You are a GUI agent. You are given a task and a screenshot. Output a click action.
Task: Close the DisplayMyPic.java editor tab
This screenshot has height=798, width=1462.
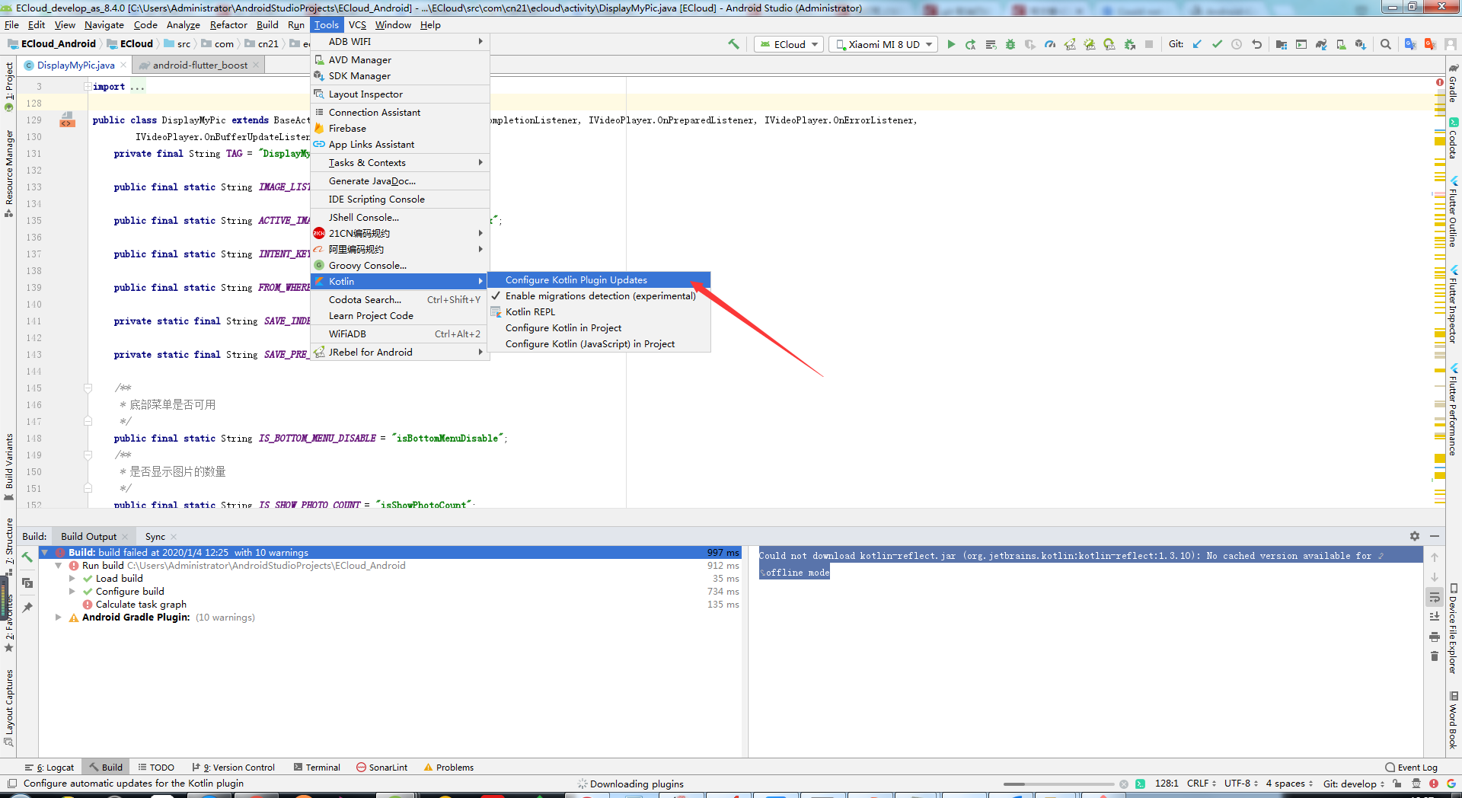point(123,65)
